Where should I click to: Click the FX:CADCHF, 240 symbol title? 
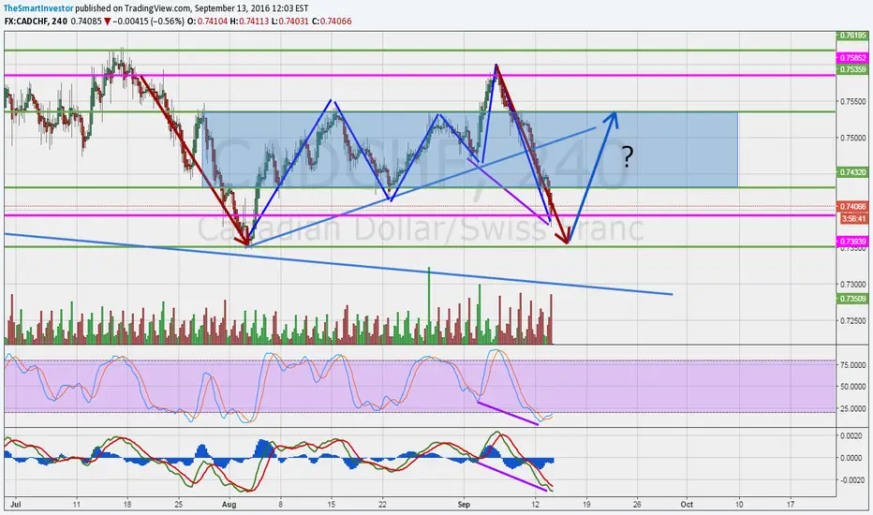coord(37,22)
